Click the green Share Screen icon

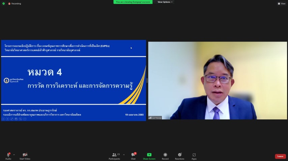coord(149,155)
